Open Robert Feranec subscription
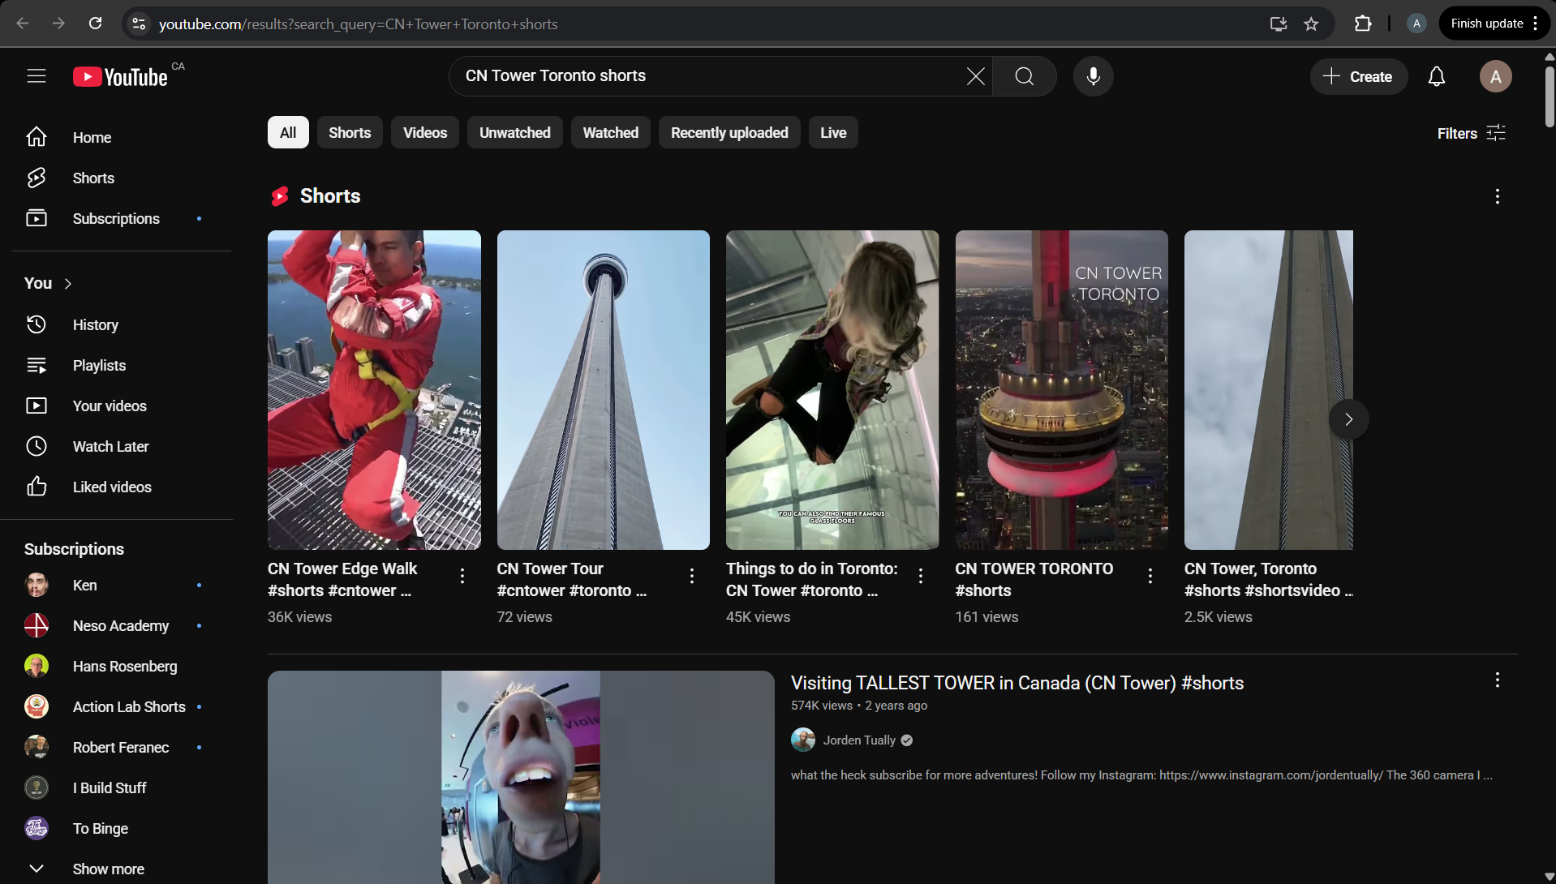This screenshot has height=884, width=1556. (x=122, y=747)
